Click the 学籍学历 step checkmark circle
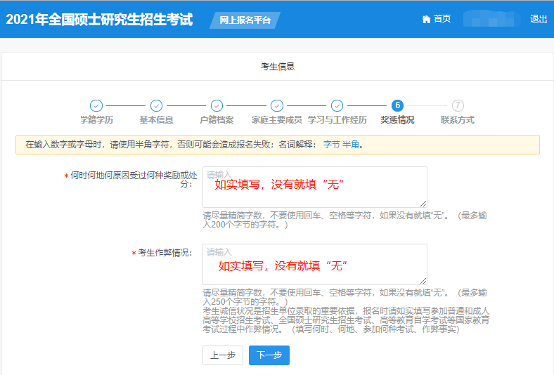Screen dimensions: 554x375 [96, 105]
